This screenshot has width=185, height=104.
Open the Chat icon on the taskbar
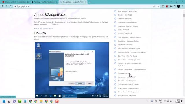(x=14, y=101)
